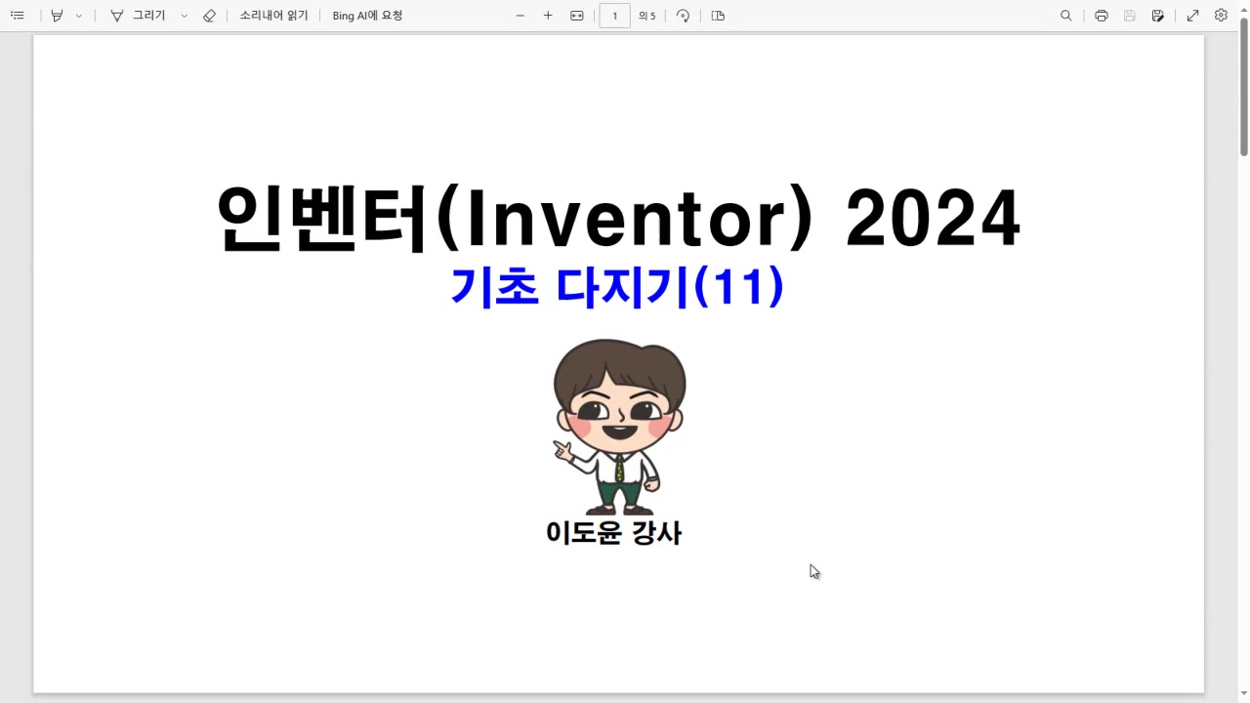Select the highlighter tool
This screenshot has height=703, width=1250.
pos(57,16)
